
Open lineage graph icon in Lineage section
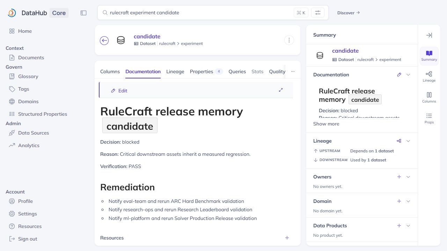(399, 141)
